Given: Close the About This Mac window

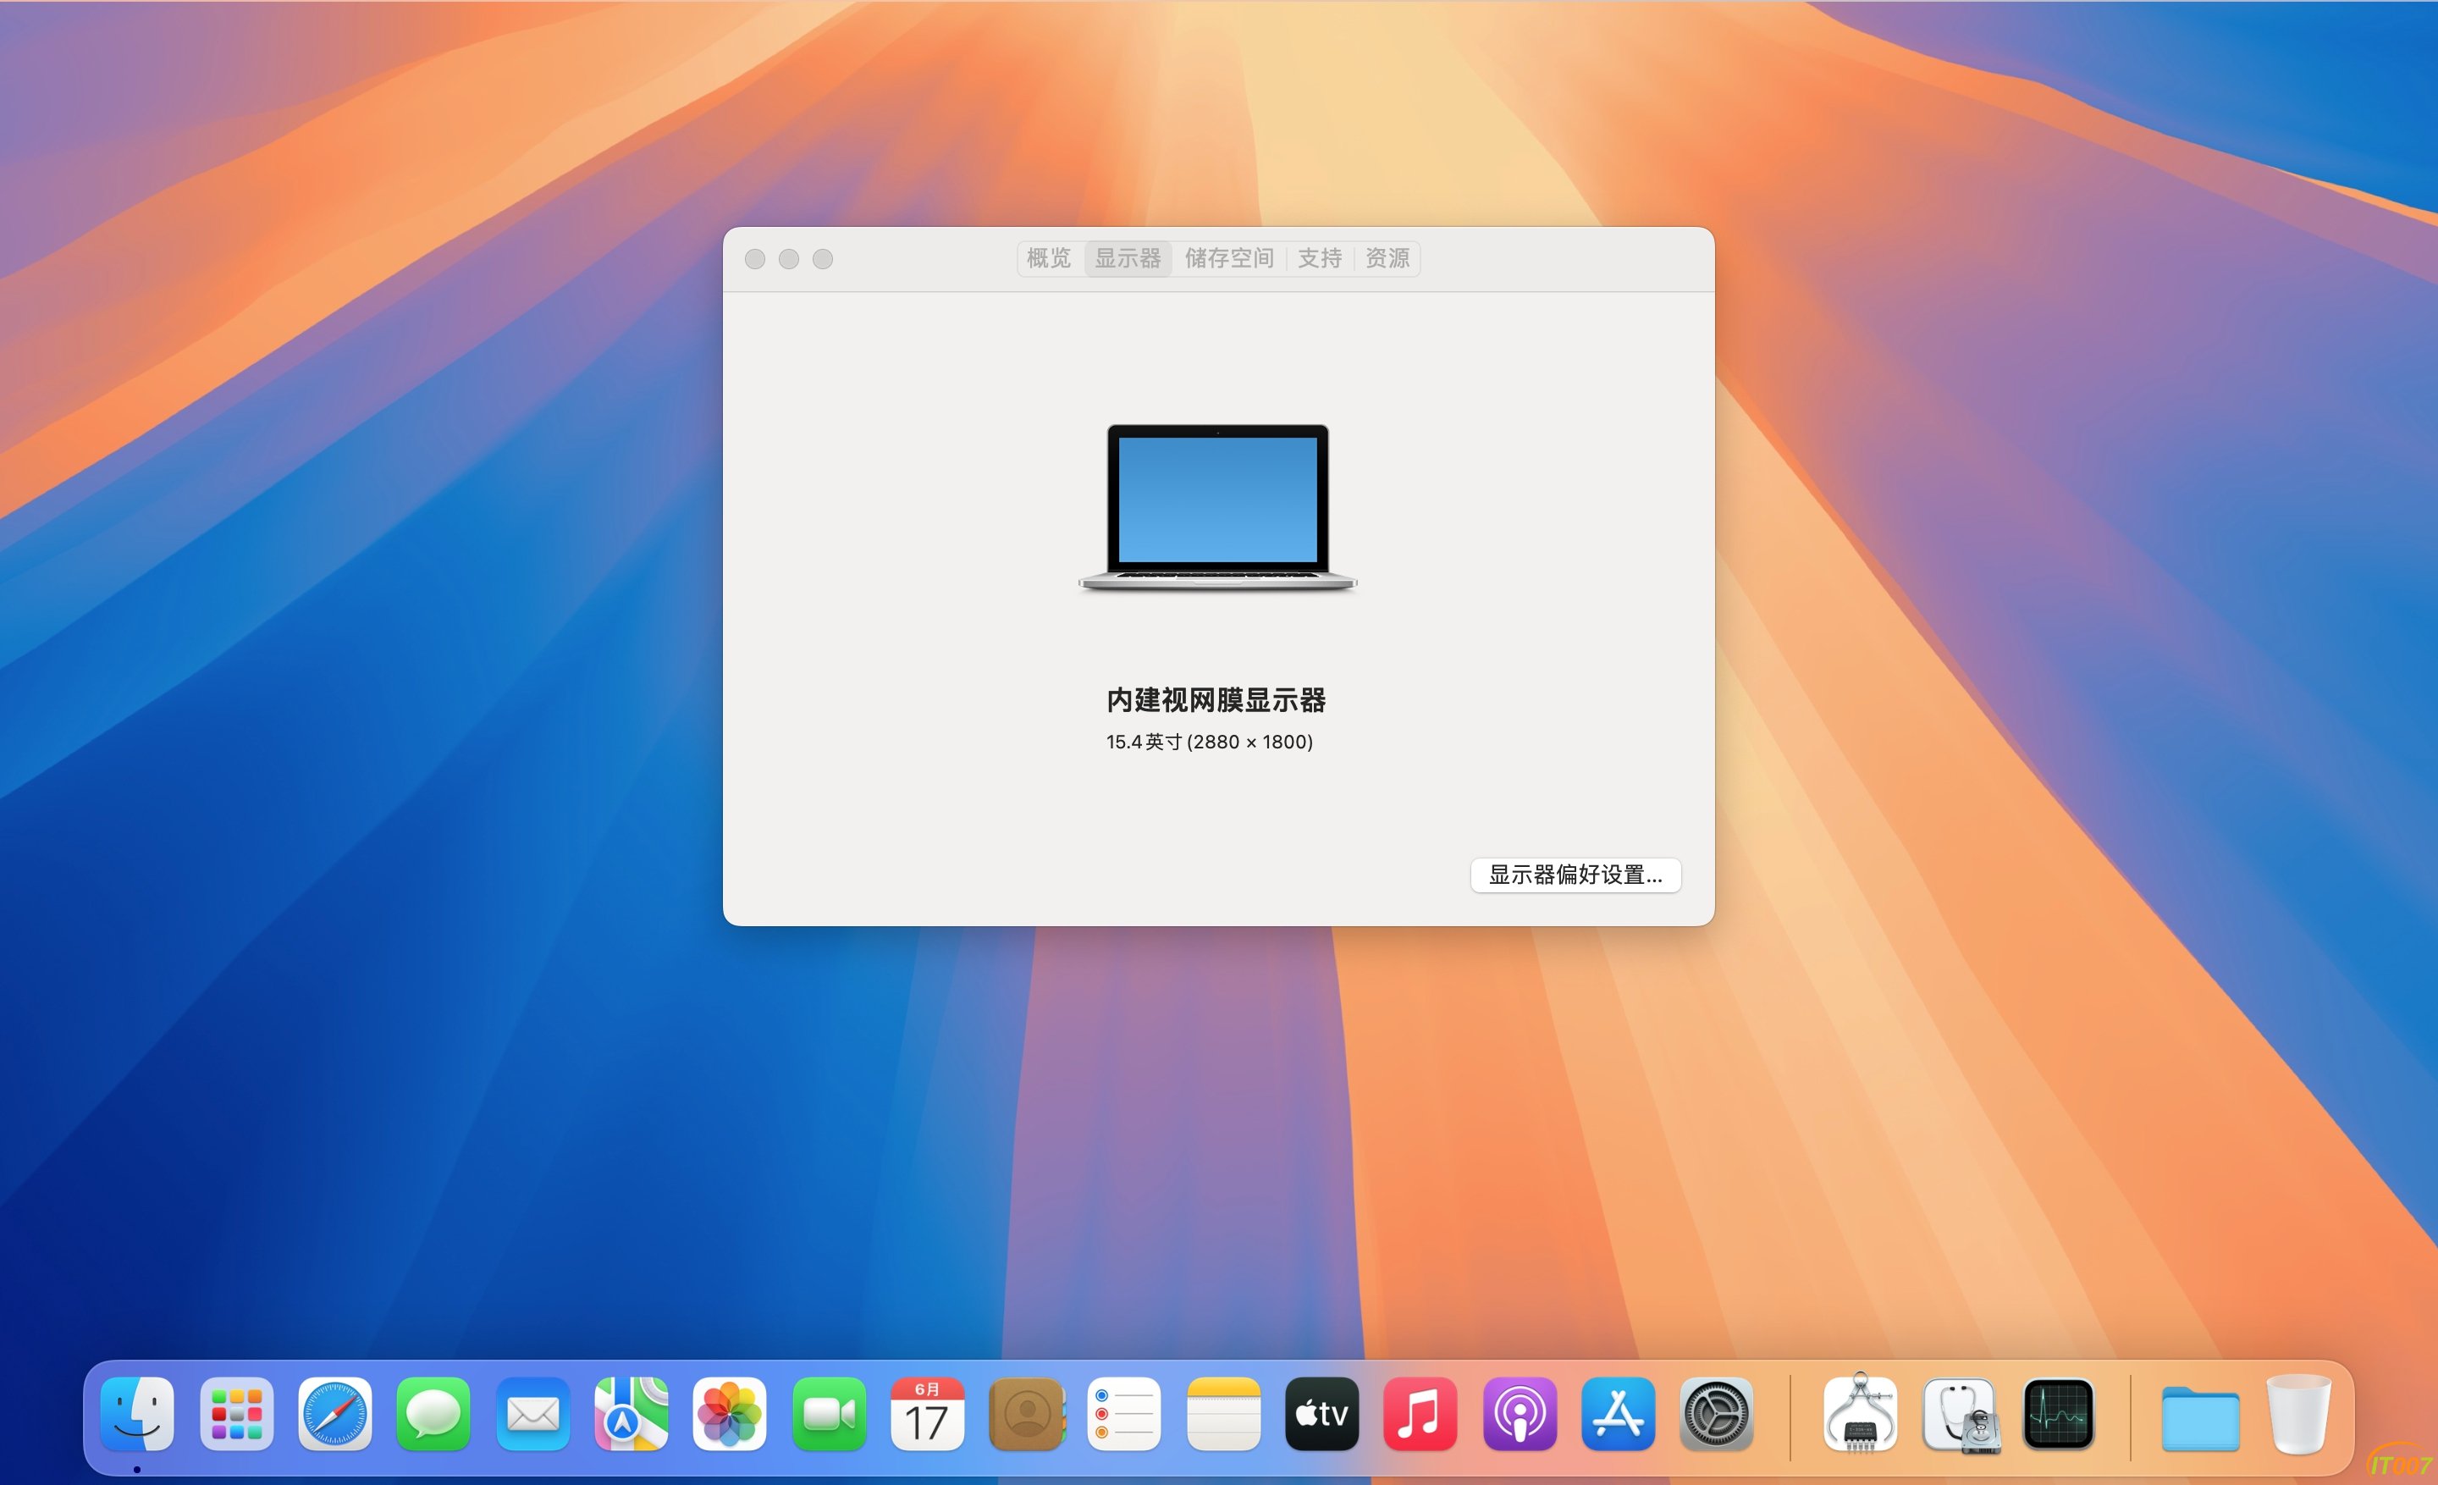Looking at the screenshot, I should 755,259.
